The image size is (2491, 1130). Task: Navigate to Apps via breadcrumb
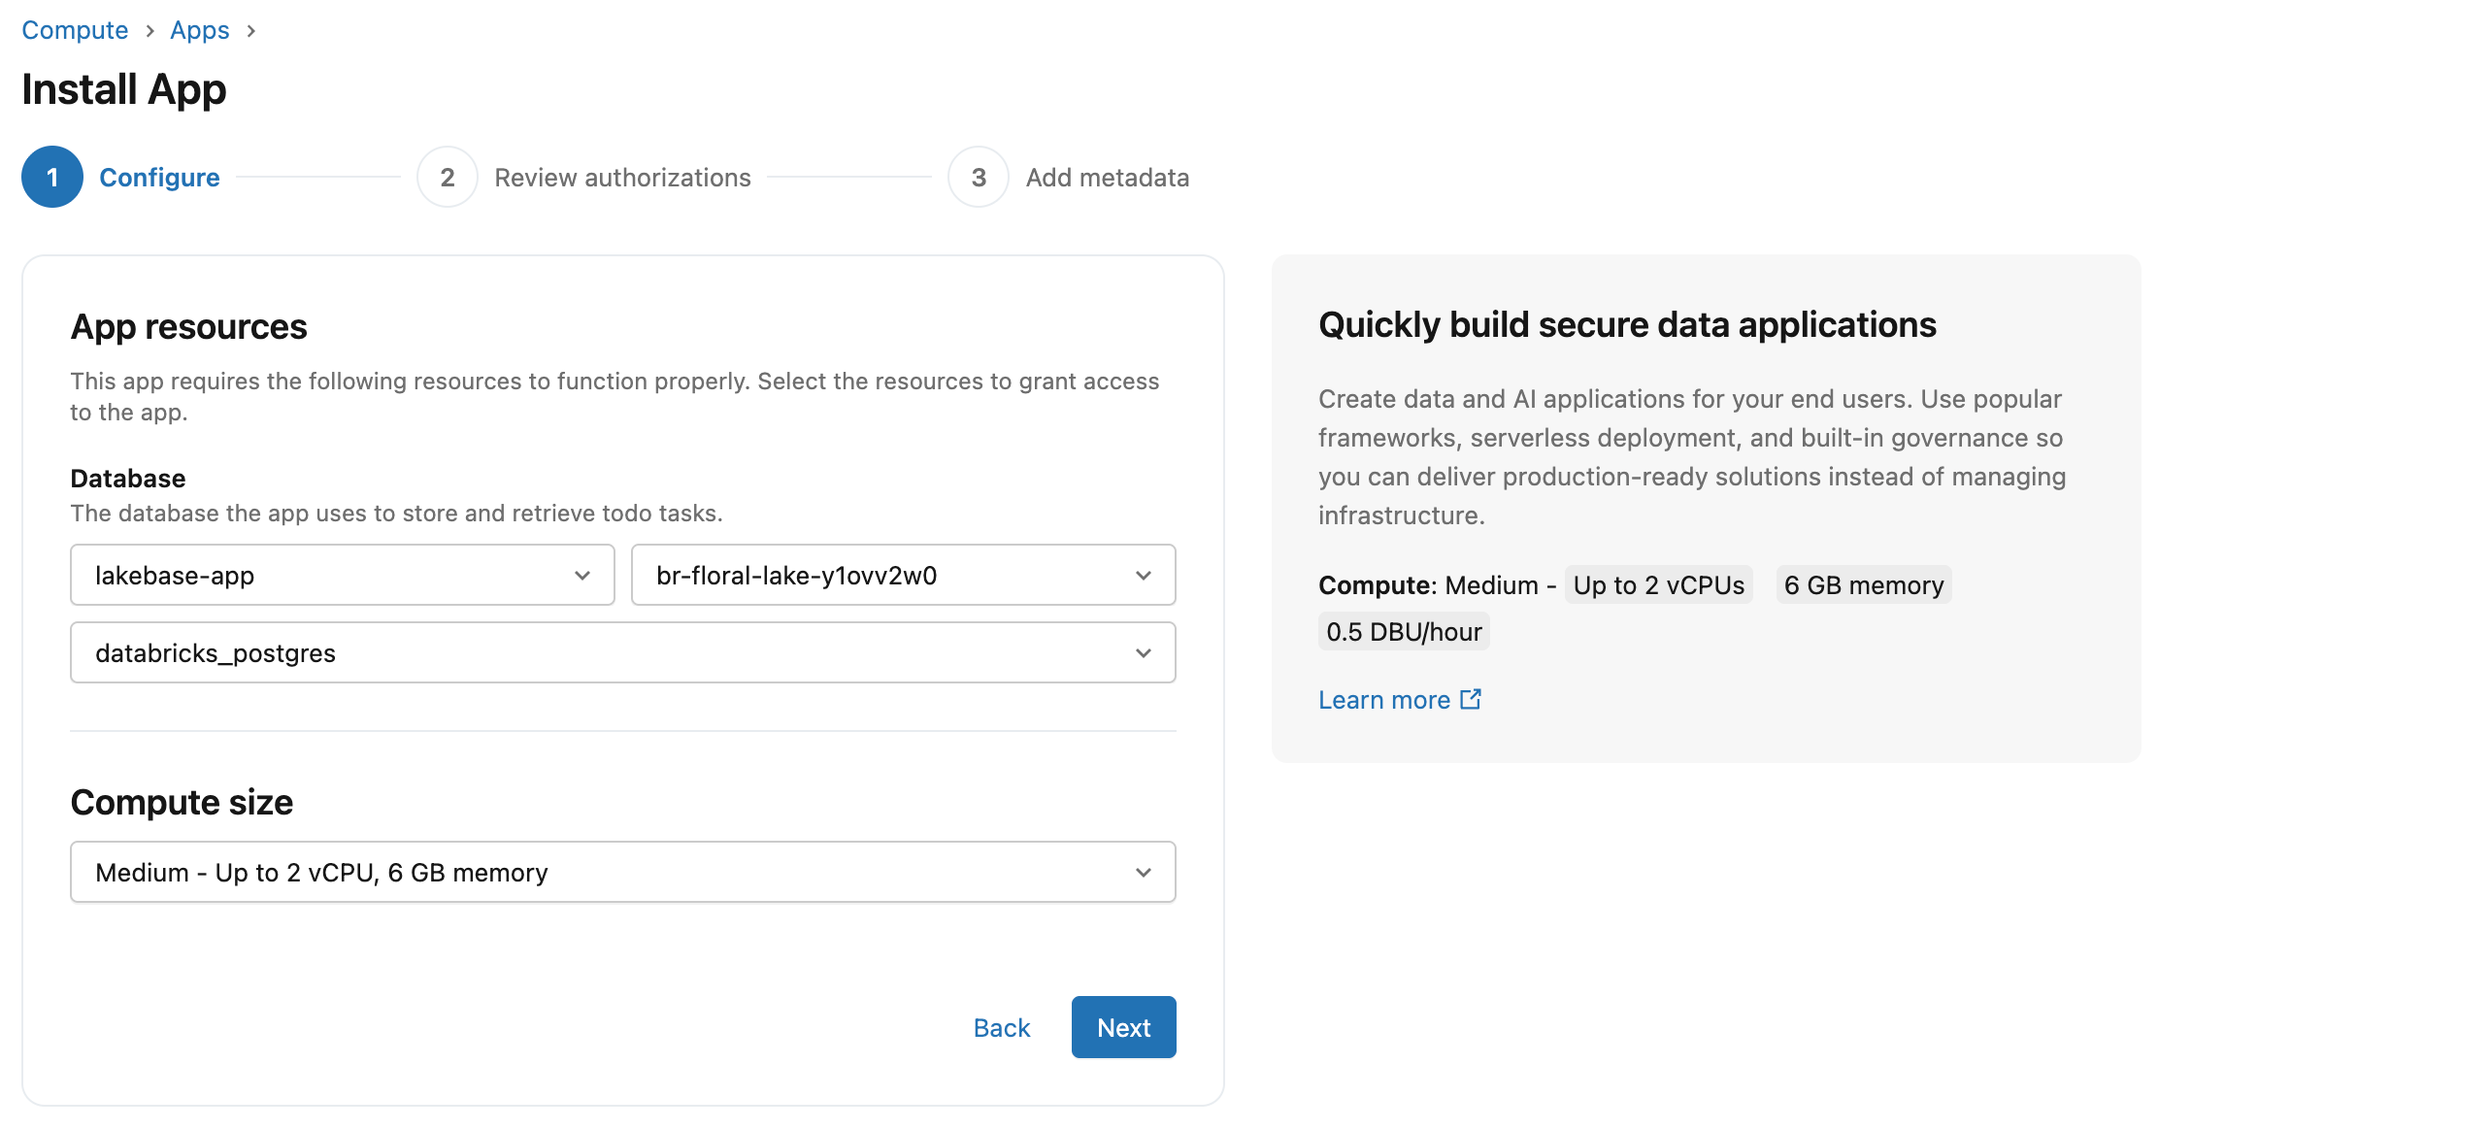200,30
